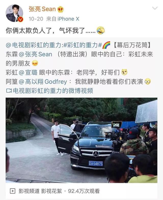Image resolution: width=163 pixels, height=200 pixels.
Task: Tap the orange verified V badge
Action: (x=20, y=19)
